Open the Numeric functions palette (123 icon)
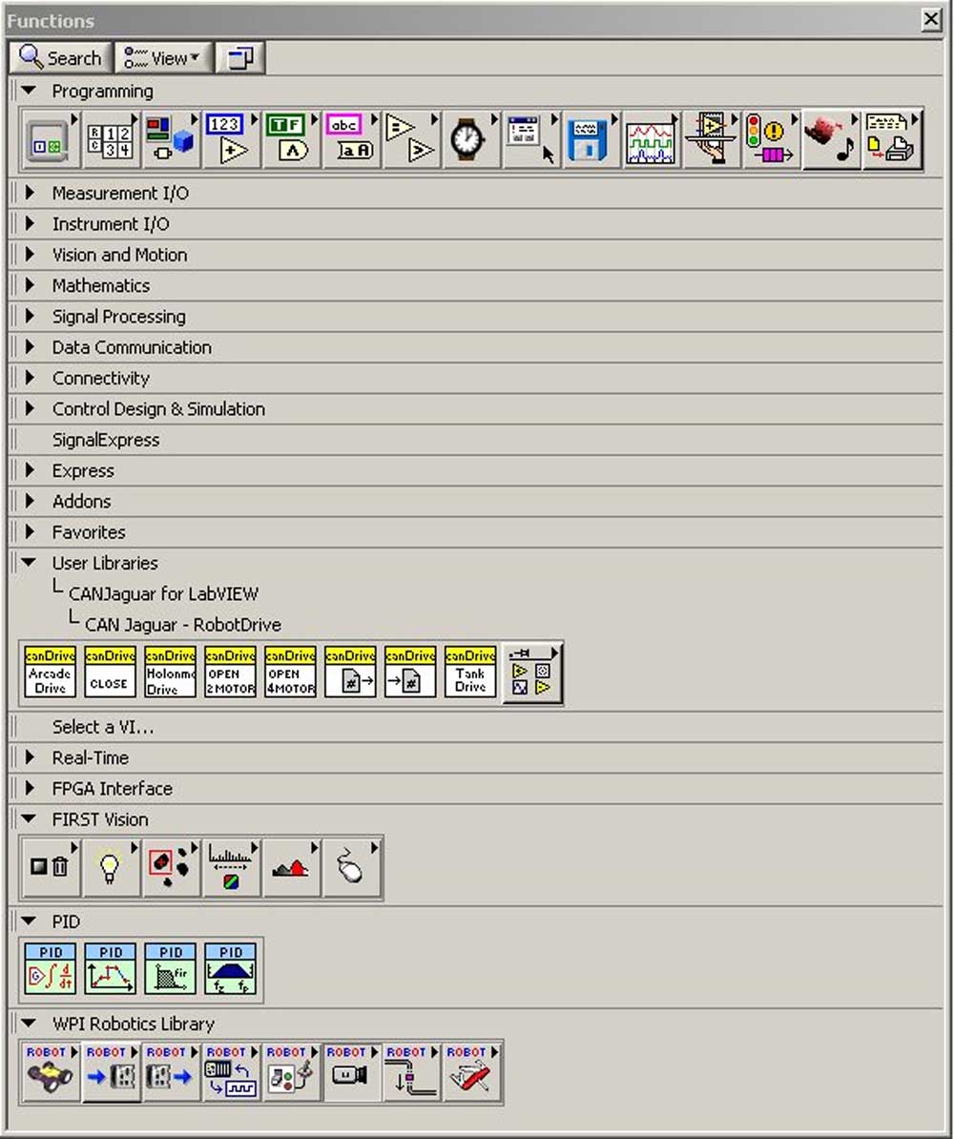This screenshot has height=1139, width=954. 230,140
